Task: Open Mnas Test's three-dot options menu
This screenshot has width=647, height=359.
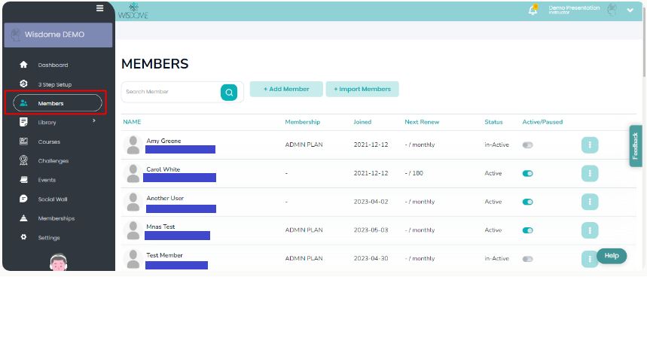Action: pyautogui.click(x=590, y=230)
